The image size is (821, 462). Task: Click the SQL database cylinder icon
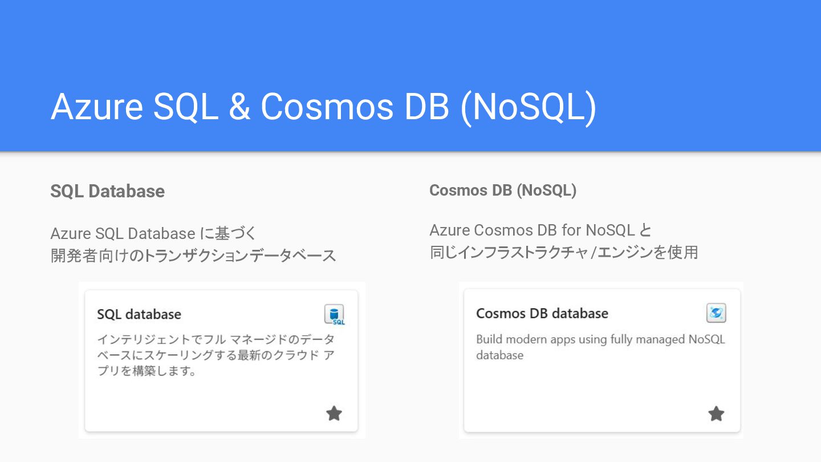tap(334, 314)
